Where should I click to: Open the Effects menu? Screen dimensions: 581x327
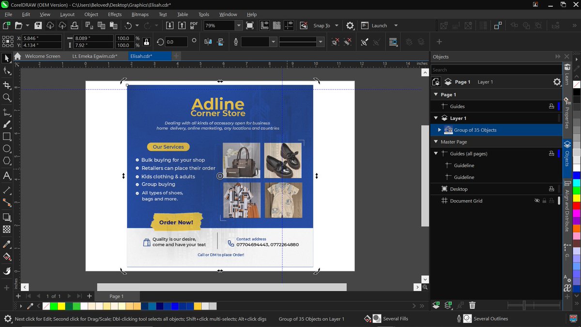coord(115,15)
